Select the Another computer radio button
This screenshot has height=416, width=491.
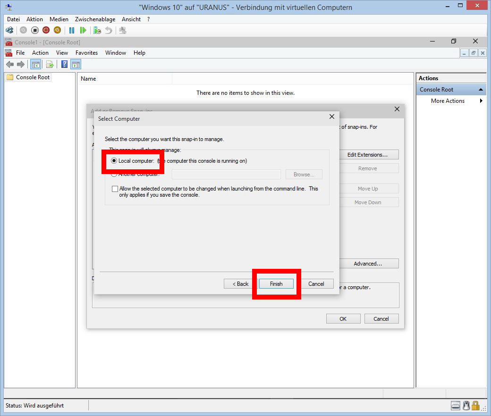[114, 174]
